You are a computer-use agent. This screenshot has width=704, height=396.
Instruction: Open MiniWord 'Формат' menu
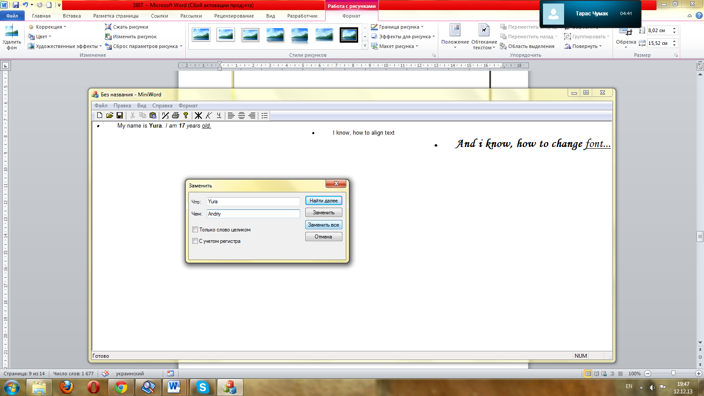click(x=188, y=106)
